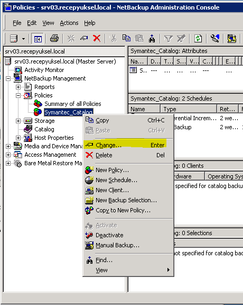
Task: Expand Bare Metal Restore Management node
Action: tap(8, 163)
